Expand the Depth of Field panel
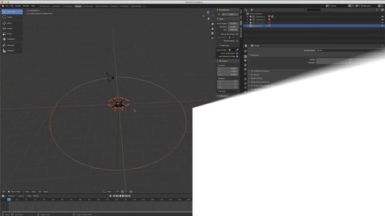Viewport: 385px width, 216px height. (x=256, y=79)
